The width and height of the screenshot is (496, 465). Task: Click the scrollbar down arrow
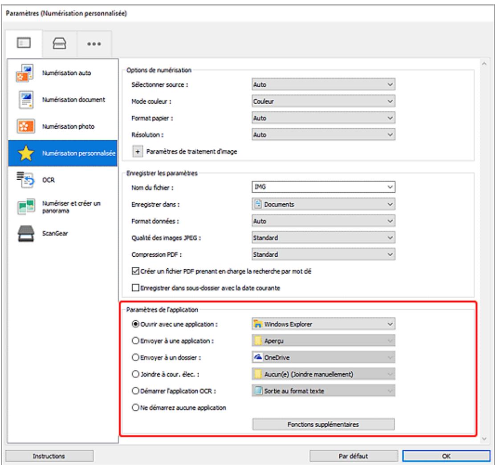coord(484,439)
